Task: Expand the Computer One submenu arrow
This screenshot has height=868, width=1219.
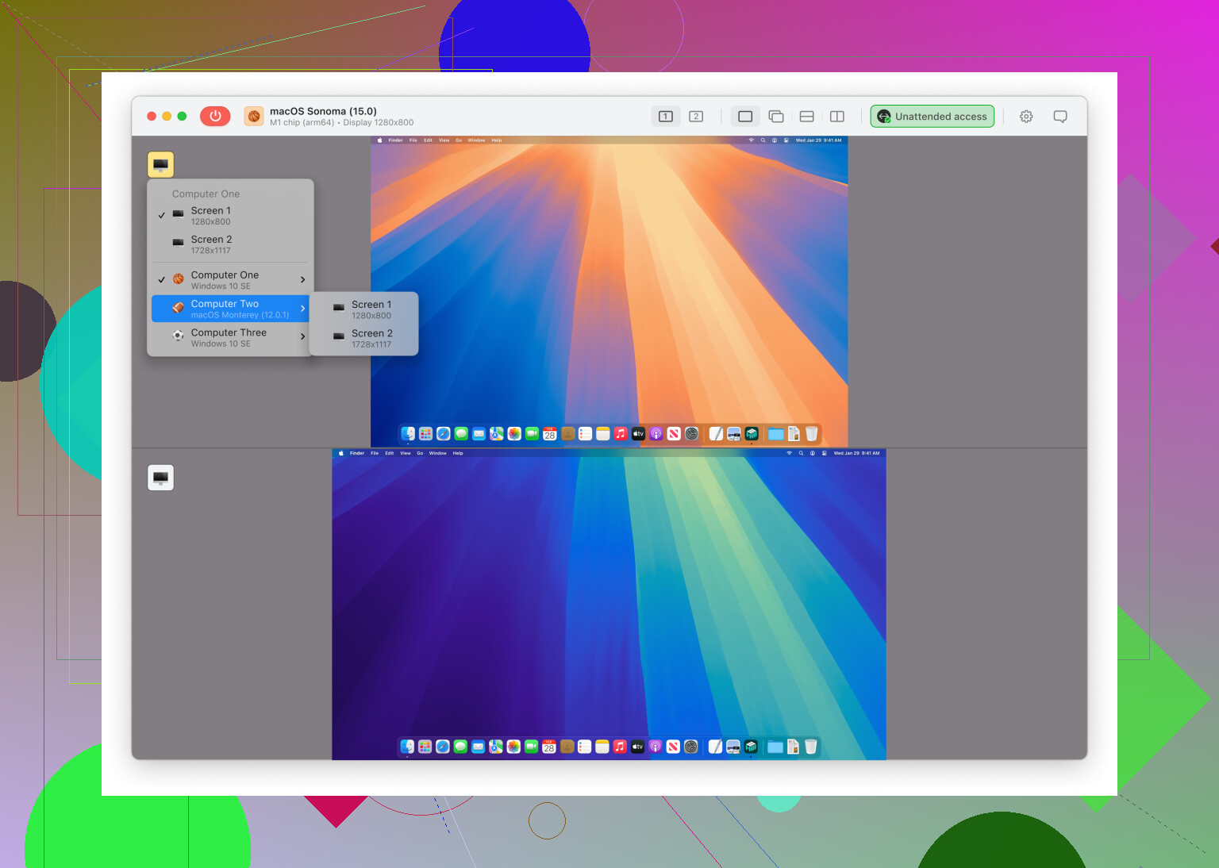Action: point(302,280)
